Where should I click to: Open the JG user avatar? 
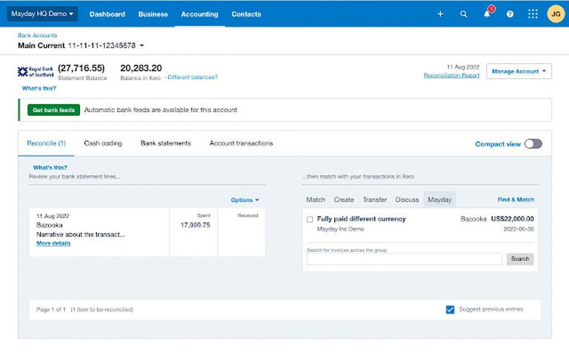click(556, 14)
